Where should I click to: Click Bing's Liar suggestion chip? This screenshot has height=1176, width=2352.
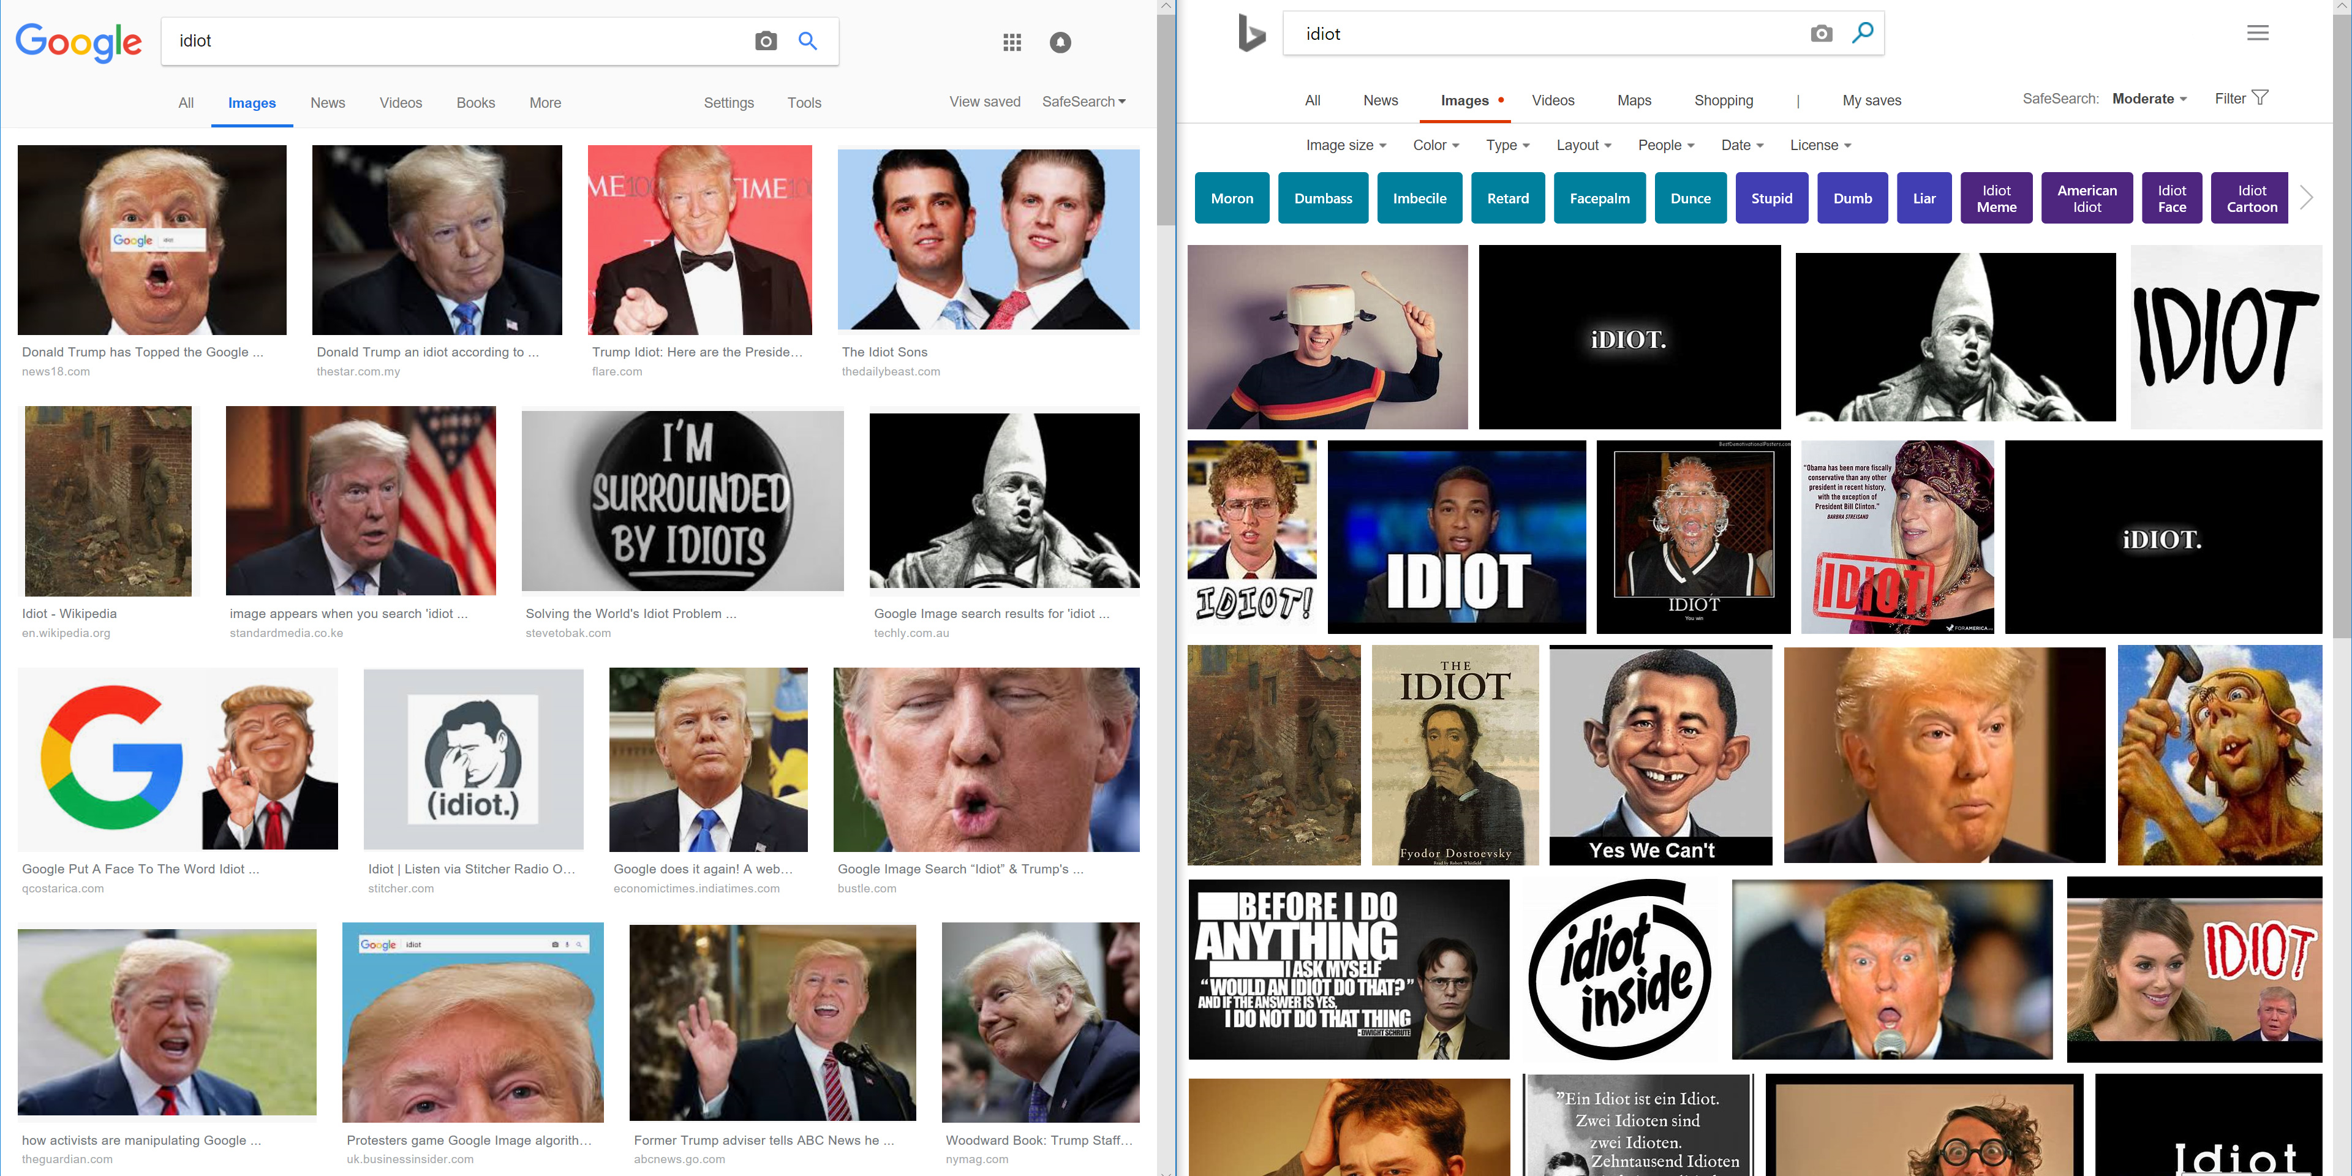(1924, 198)
